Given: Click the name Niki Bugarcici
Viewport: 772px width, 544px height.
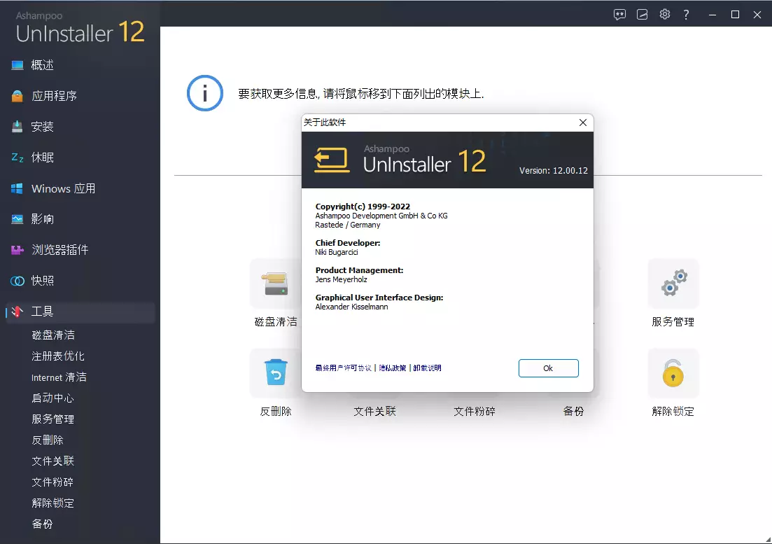Looking at the screenshot, I should [x=337, y=252].
